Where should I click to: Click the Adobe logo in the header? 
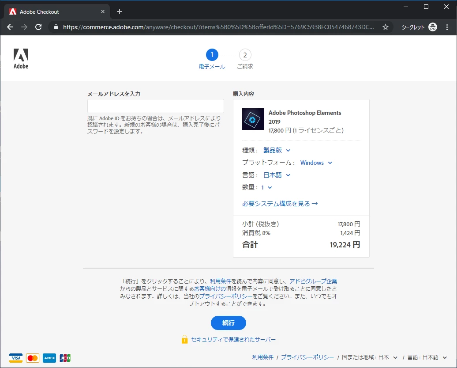coord(21,59)
